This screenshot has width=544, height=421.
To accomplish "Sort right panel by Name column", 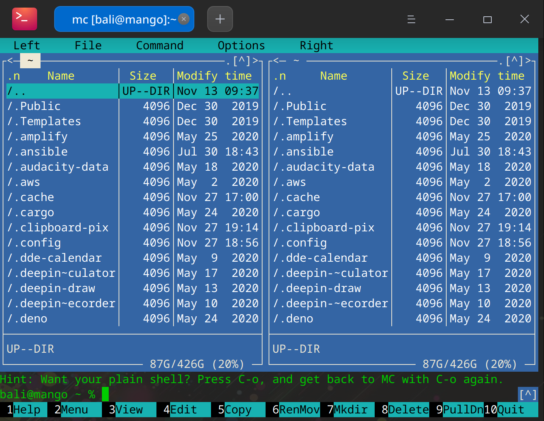I will [x=334, y=76].
